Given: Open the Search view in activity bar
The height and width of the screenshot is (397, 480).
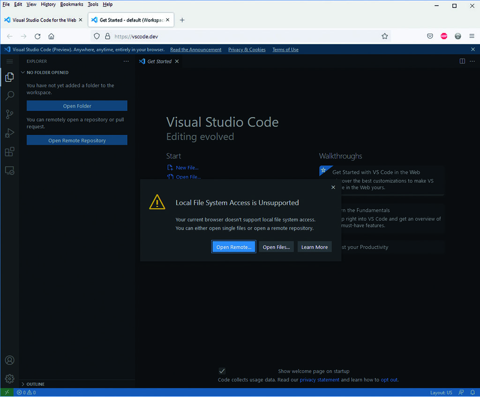Looking at the screenshot, I should [x=9, y=96].
